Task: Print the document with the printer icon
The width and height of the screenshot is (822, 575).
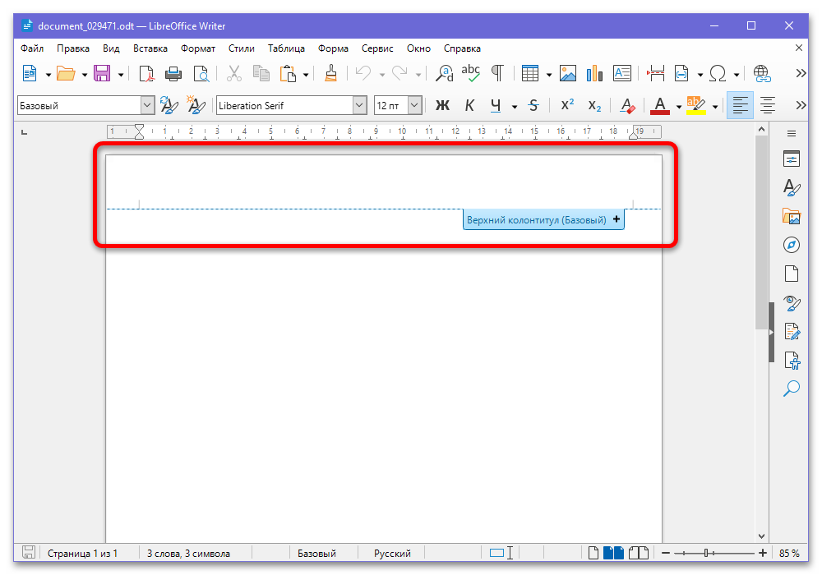Action: click(x=173, y=74)
